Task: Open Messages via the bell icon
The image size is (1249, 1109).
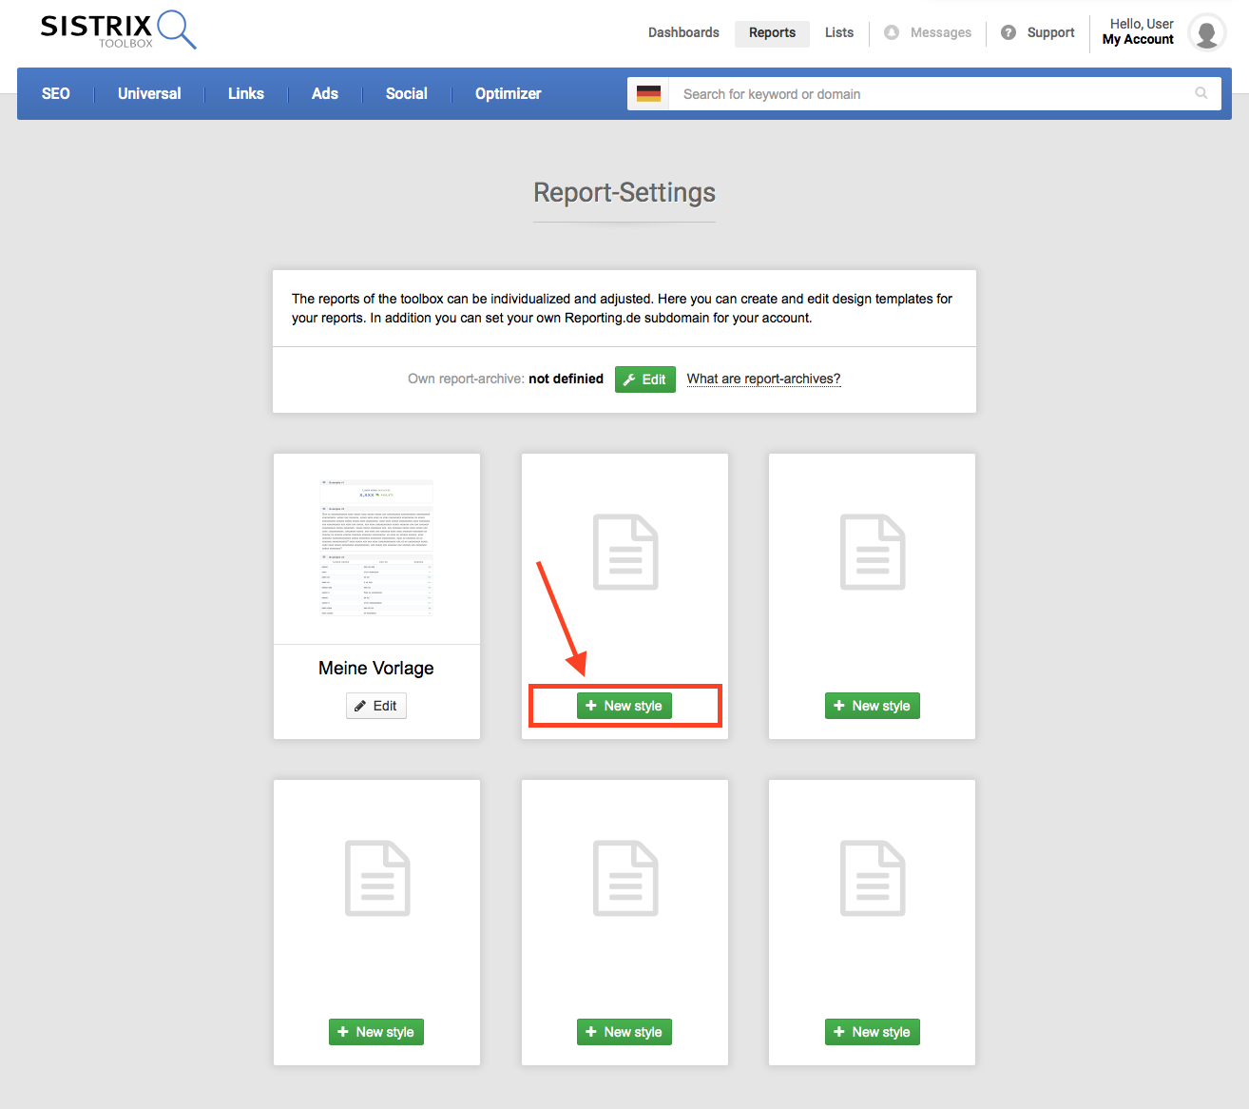Action: 891,31
